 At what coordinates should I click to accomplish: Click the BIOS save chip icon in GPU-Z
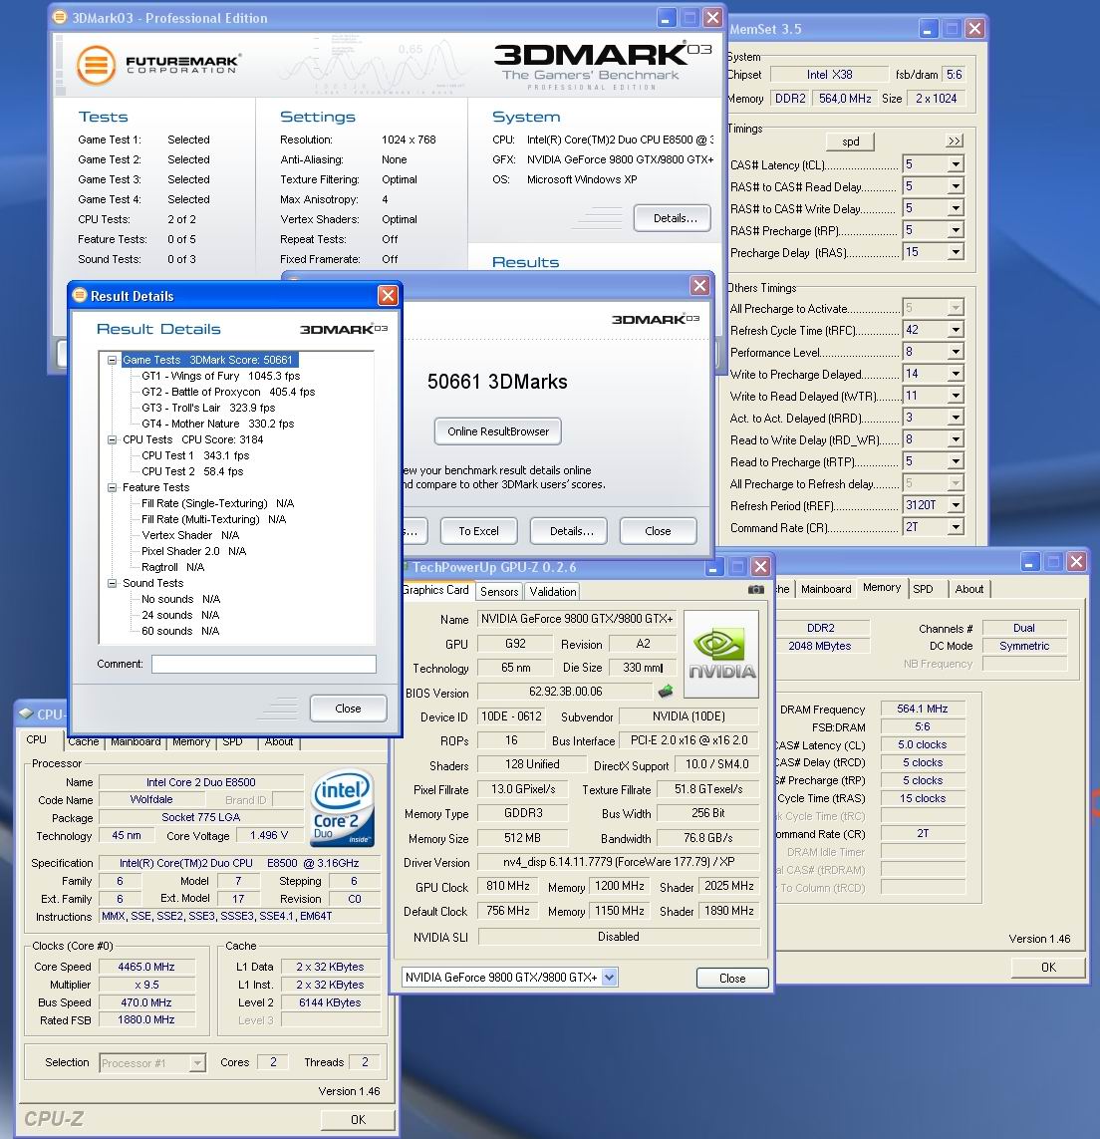[x=665, y=691]
